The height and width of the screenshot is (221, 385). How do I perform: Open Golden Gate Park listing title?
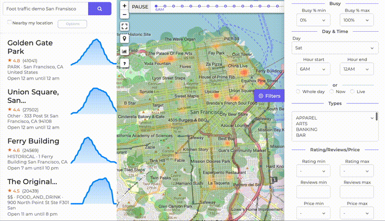pos(30,47)
